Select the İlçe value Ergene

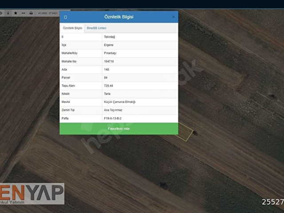coord(109,45)
